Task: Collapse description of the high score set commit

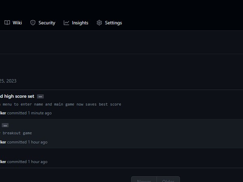Action: click(x=40, y=96)
